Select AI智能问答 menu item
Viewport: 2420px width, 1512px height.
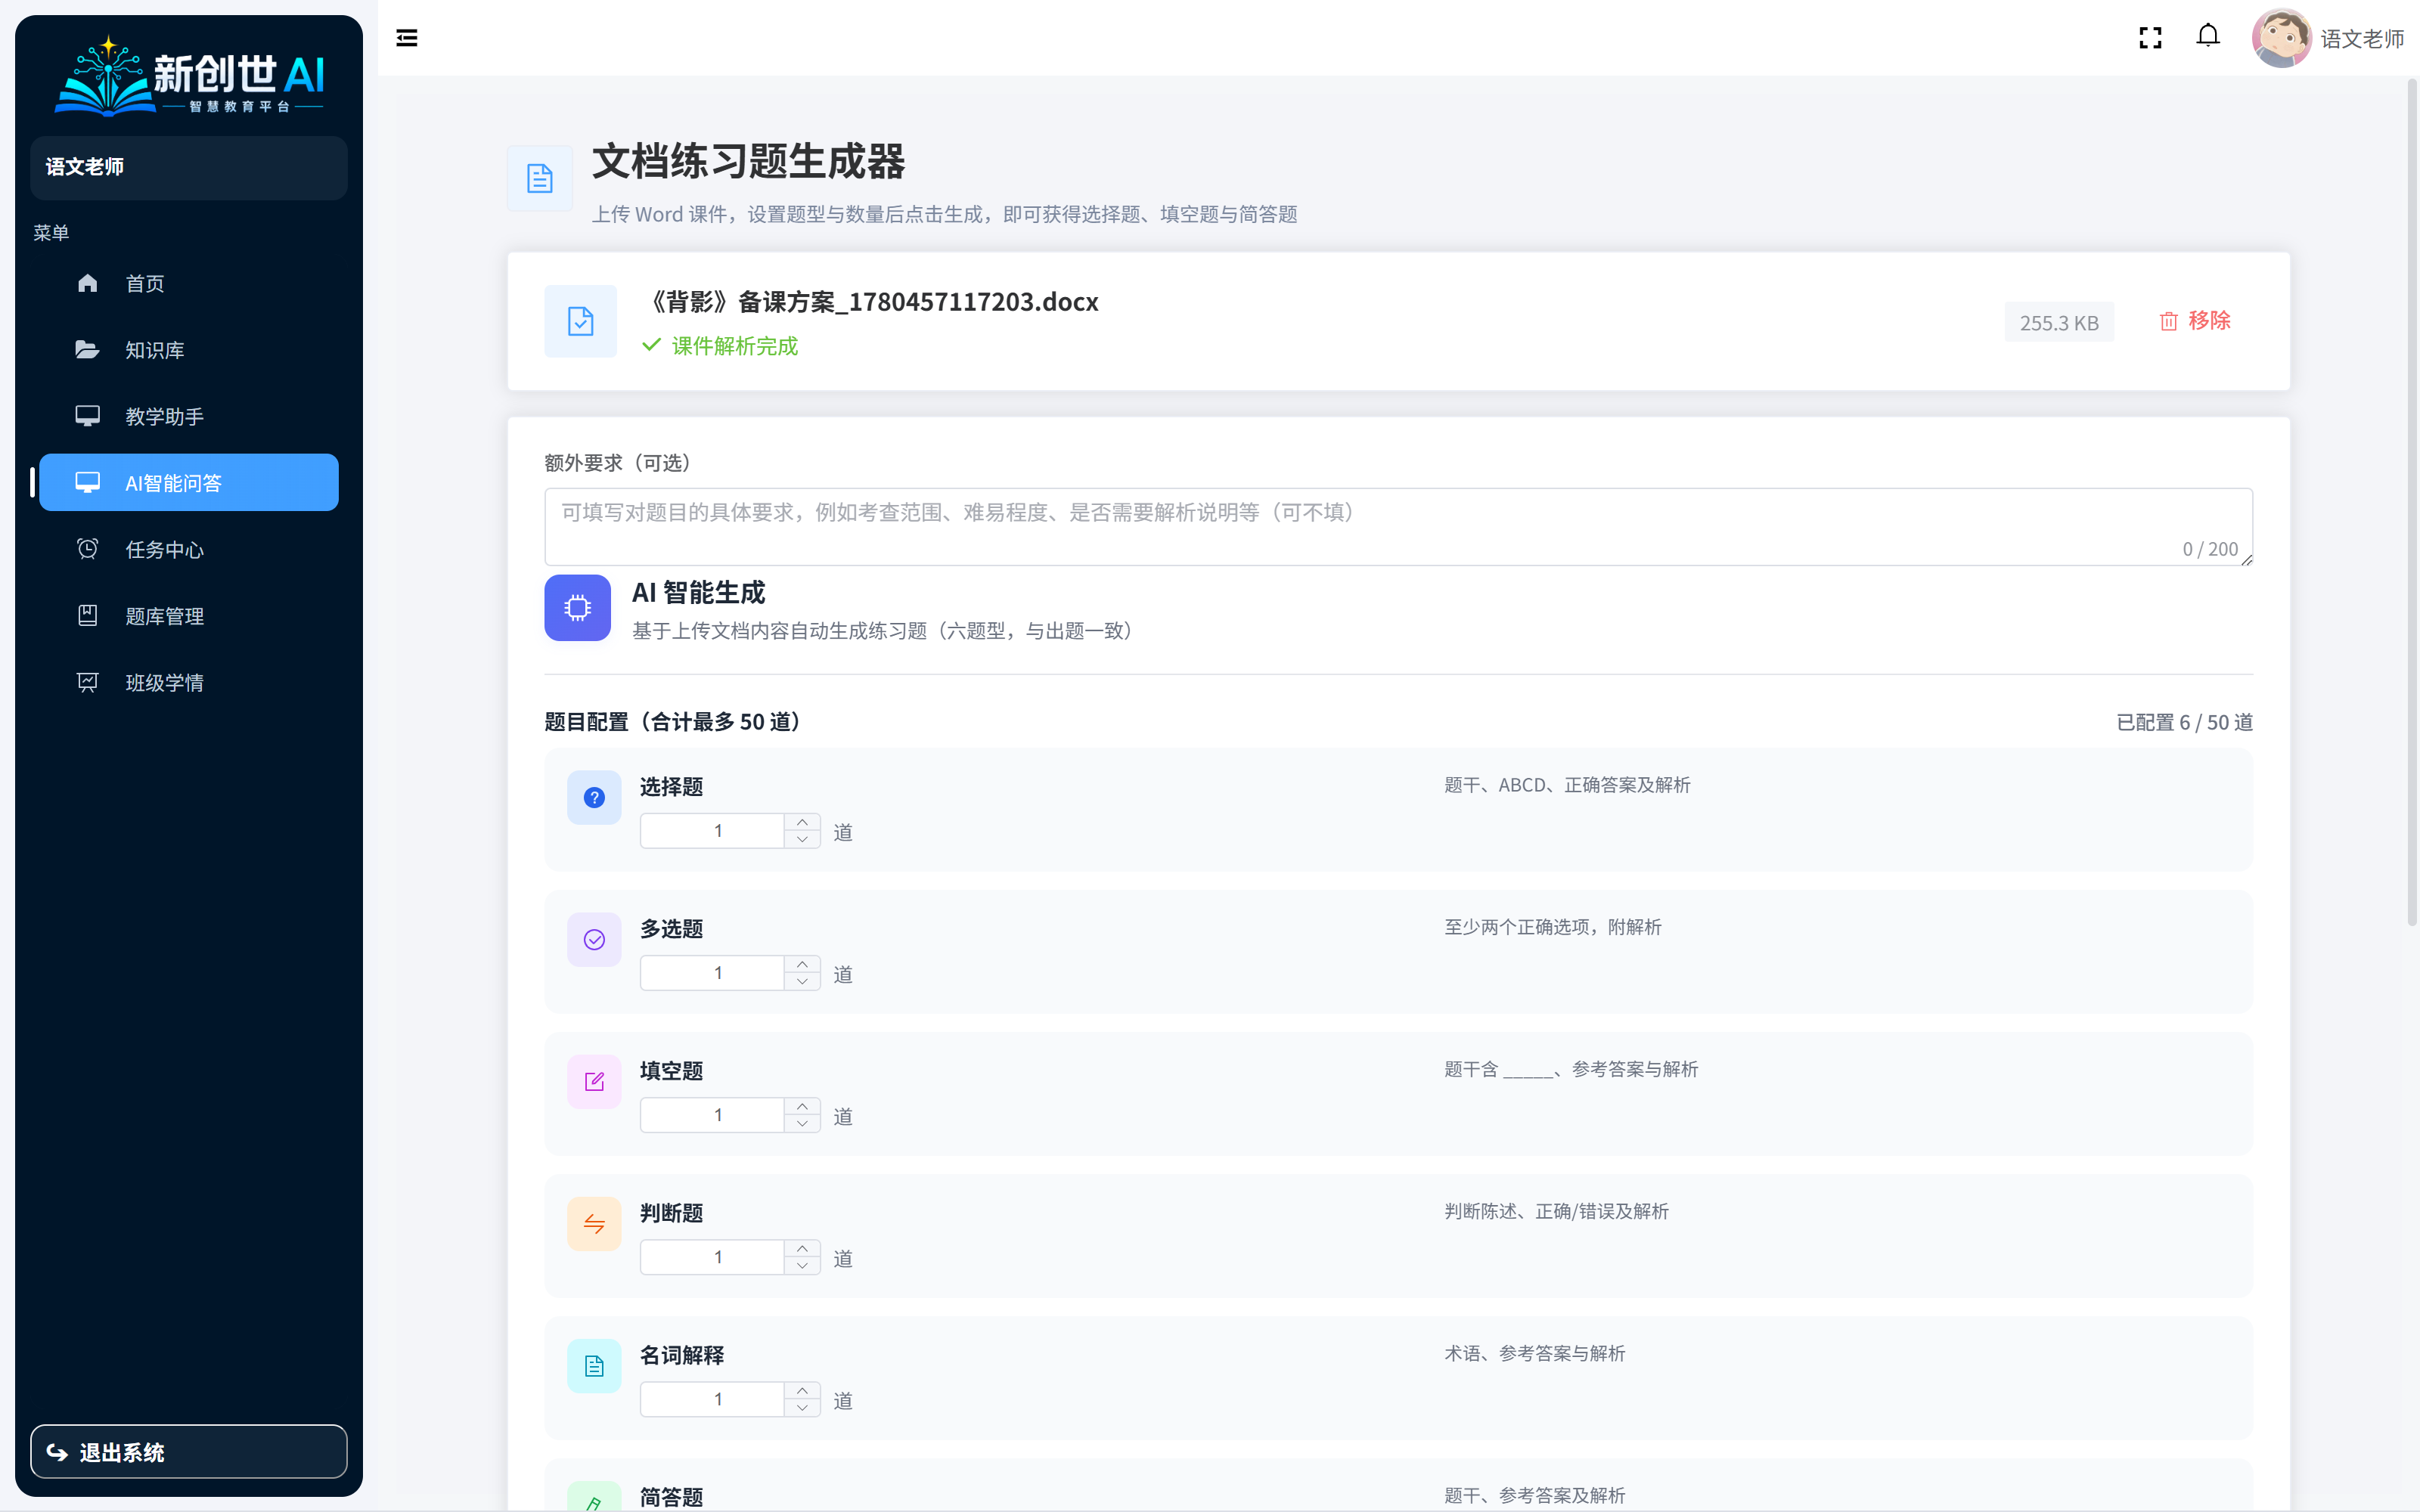coord(189,483)
